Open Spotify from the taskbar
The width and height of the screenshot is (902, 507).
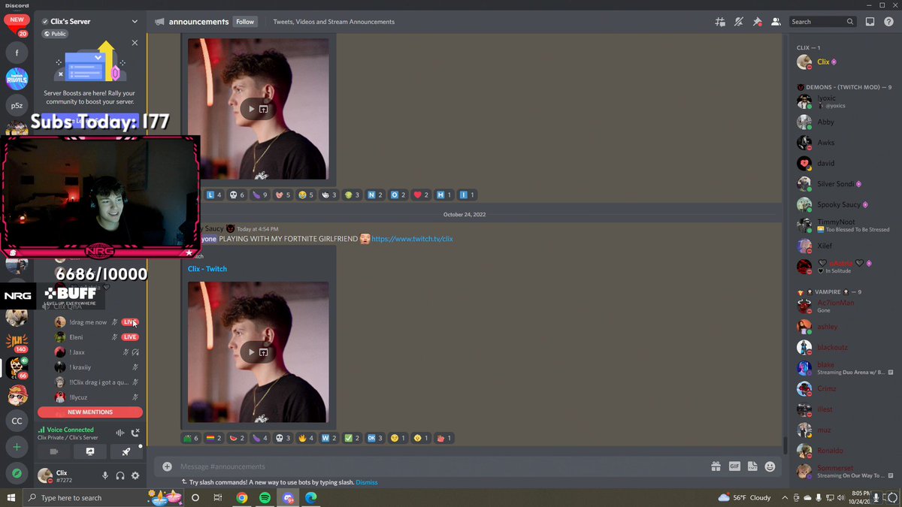[265, 497]
